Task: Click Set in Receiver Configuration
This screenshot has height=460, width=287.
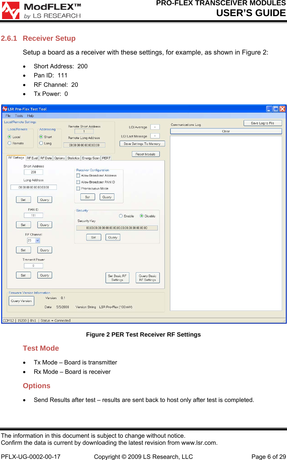Action: tap(88, 197)
